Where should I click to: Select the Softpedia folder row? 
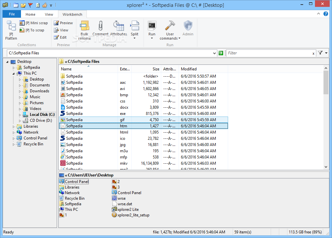[144, 76]
